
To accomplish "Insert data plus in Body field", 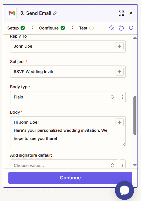I will [x=119, y=122].
